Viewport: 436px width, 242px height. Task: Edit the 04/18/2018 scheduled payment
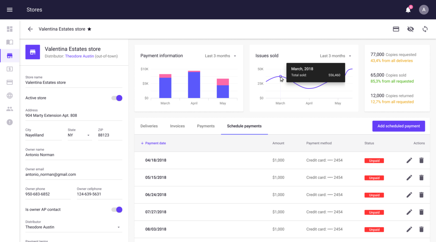[x=409, y=160]
